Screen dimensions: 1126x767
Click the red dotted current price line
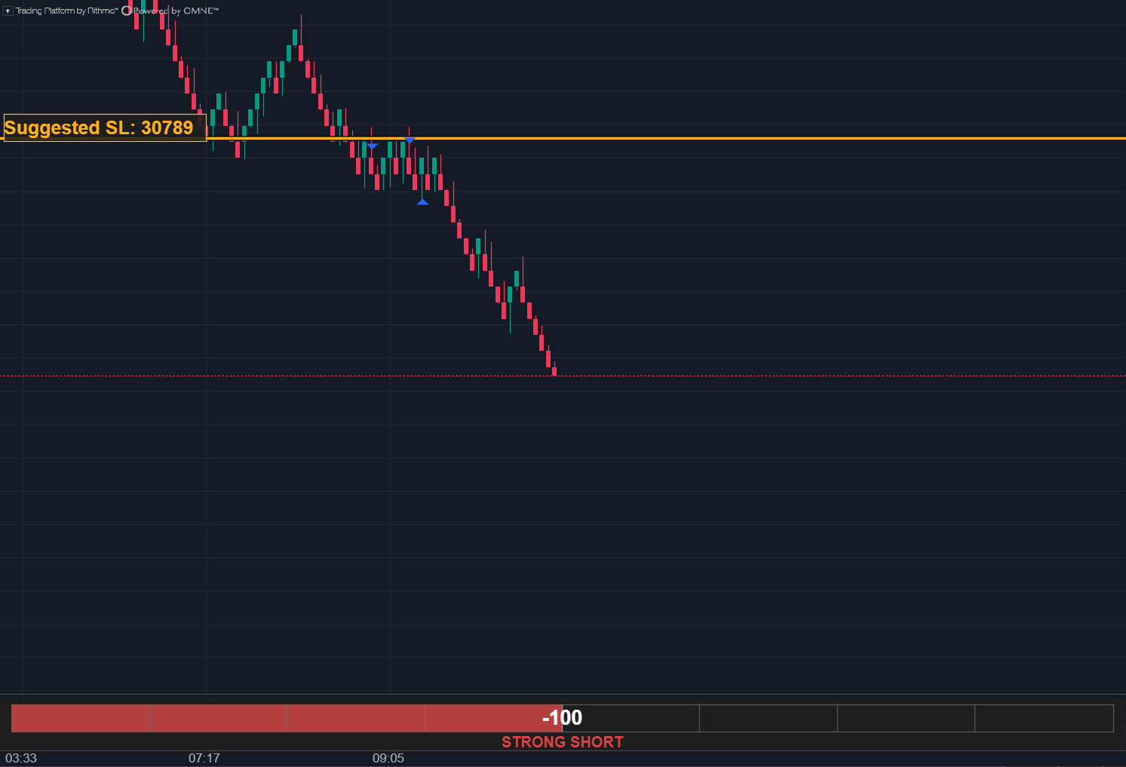pyautogui.click(x=563, y=376)
